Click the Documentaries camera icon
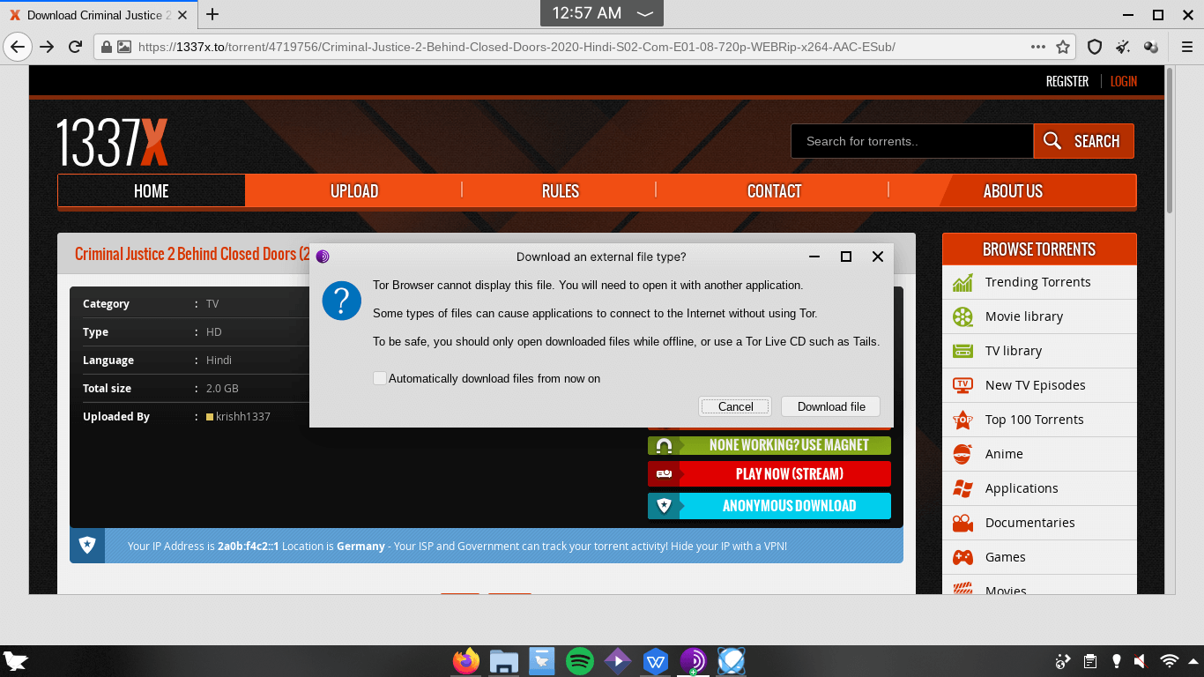 pos(962,523)
